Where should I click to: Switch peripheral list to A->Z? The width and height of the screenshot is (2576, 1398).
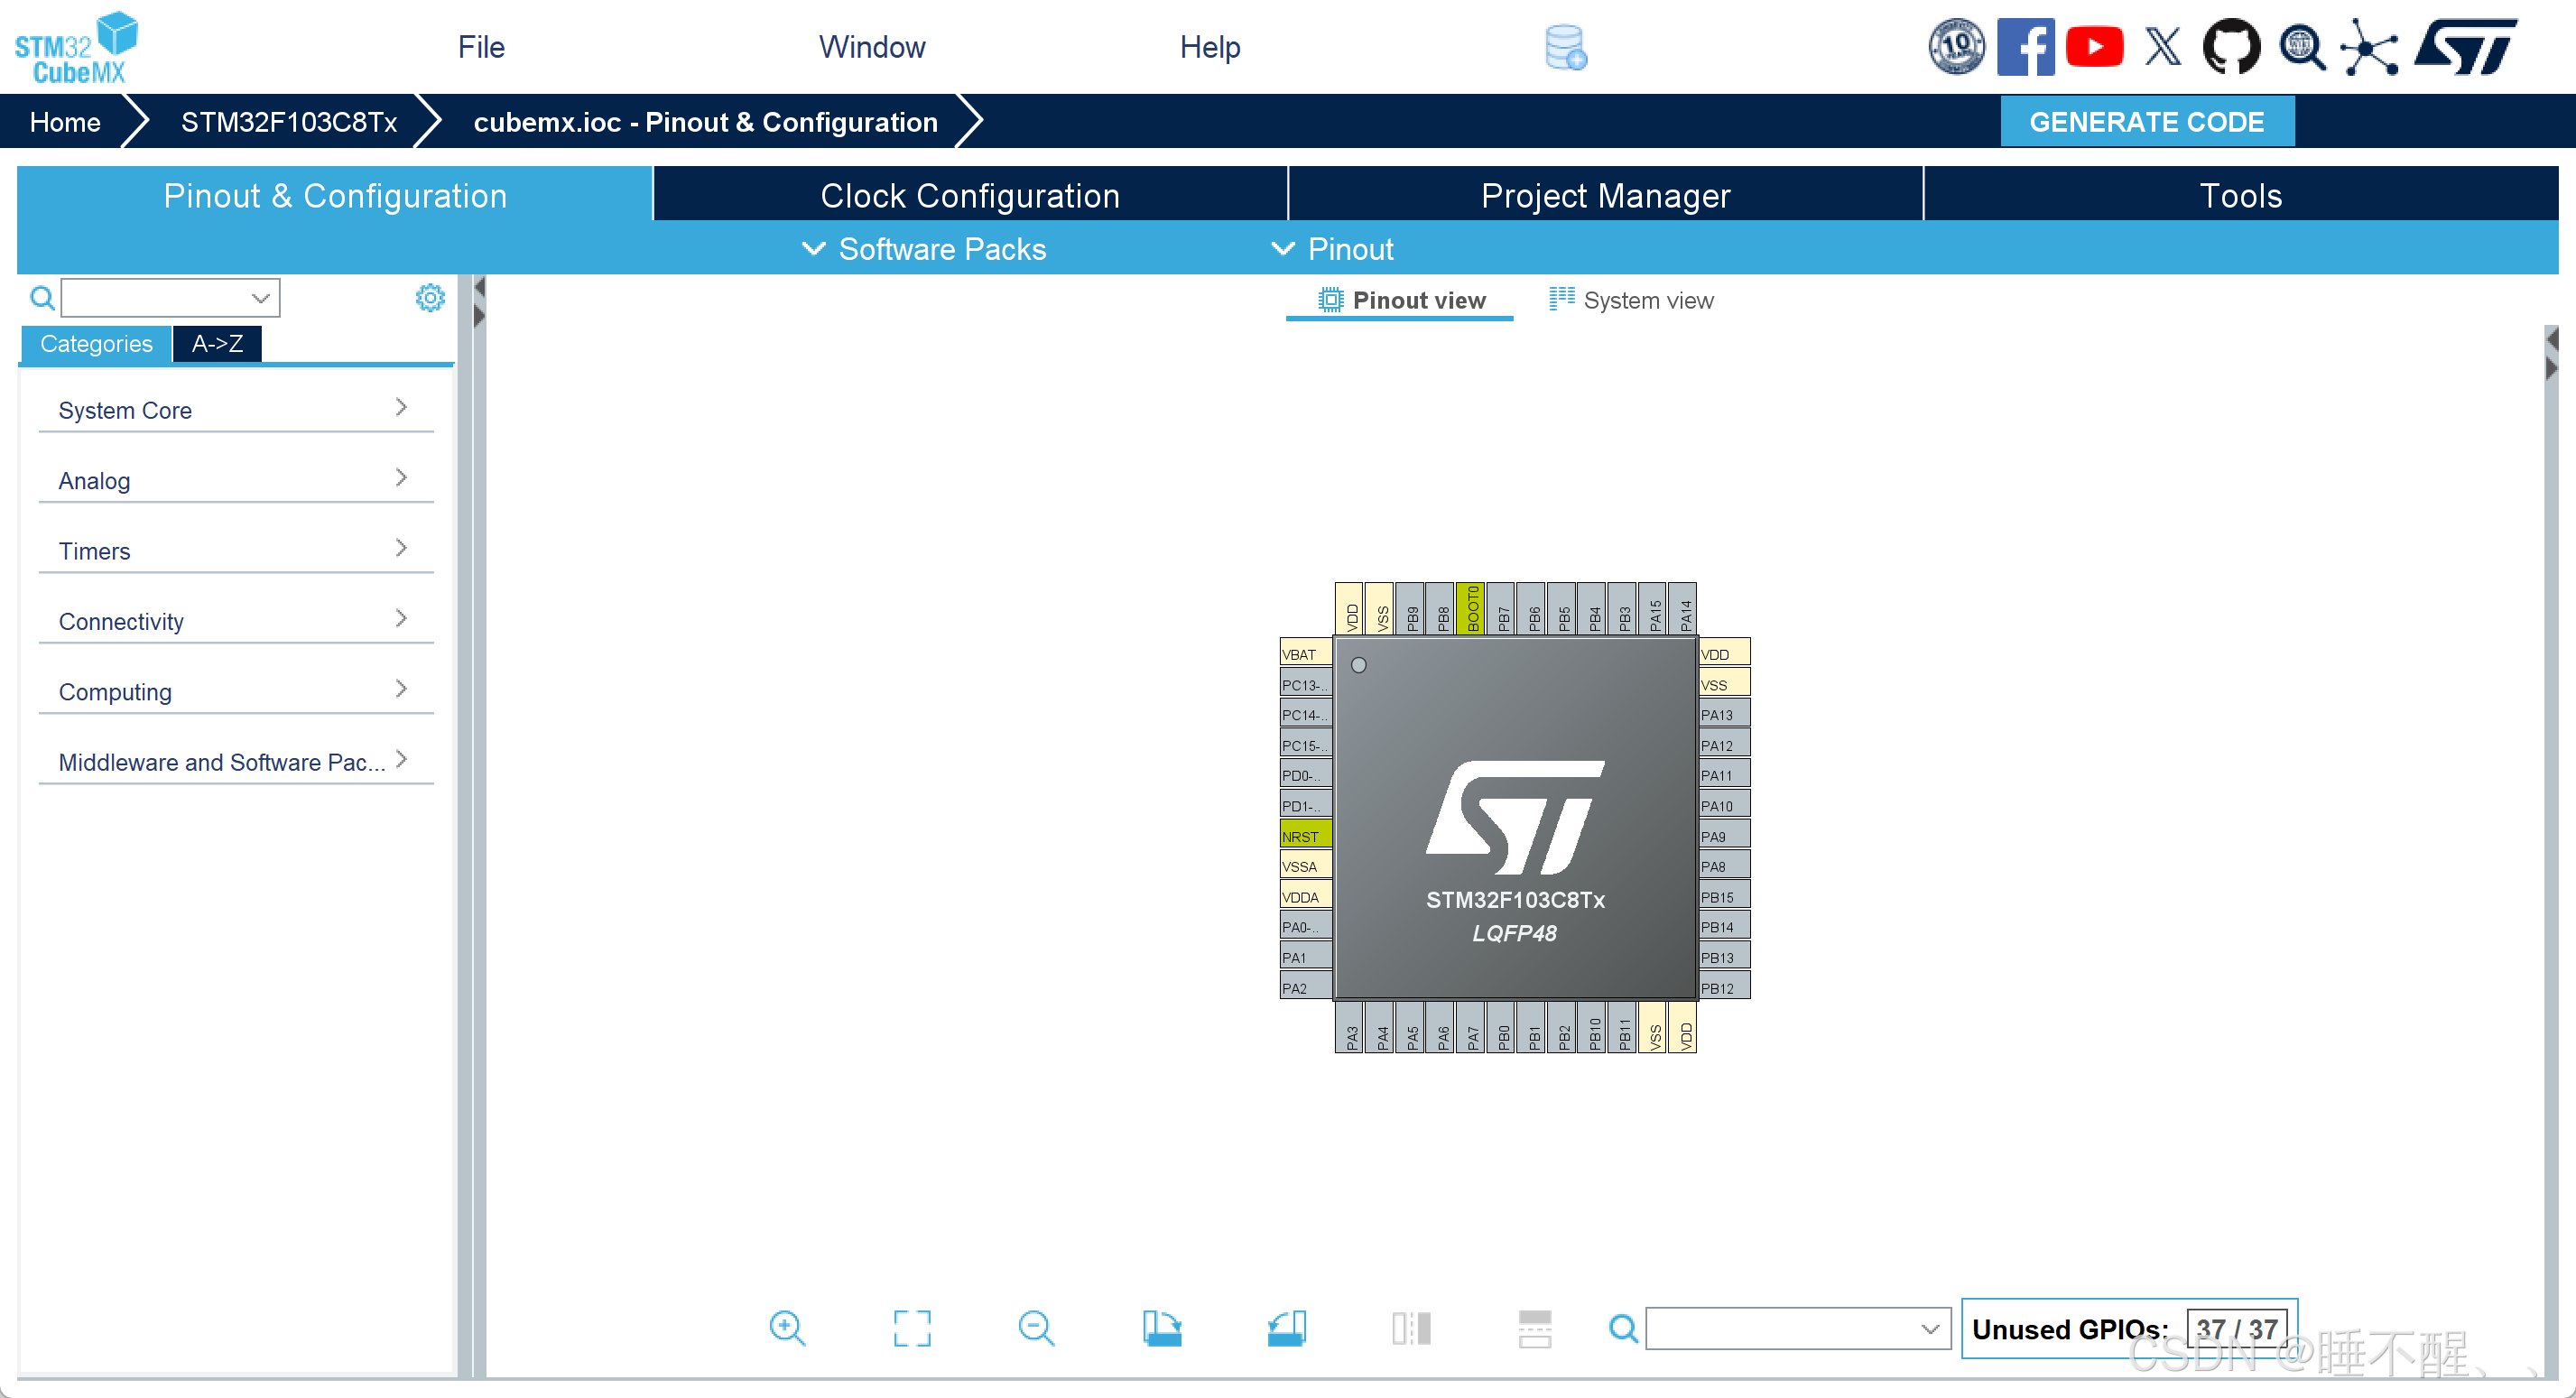217,343
